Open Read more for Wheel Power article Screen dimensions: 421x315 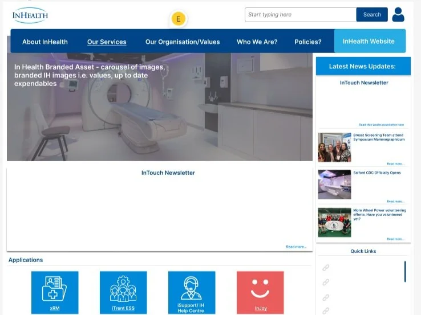coord(395,239)
